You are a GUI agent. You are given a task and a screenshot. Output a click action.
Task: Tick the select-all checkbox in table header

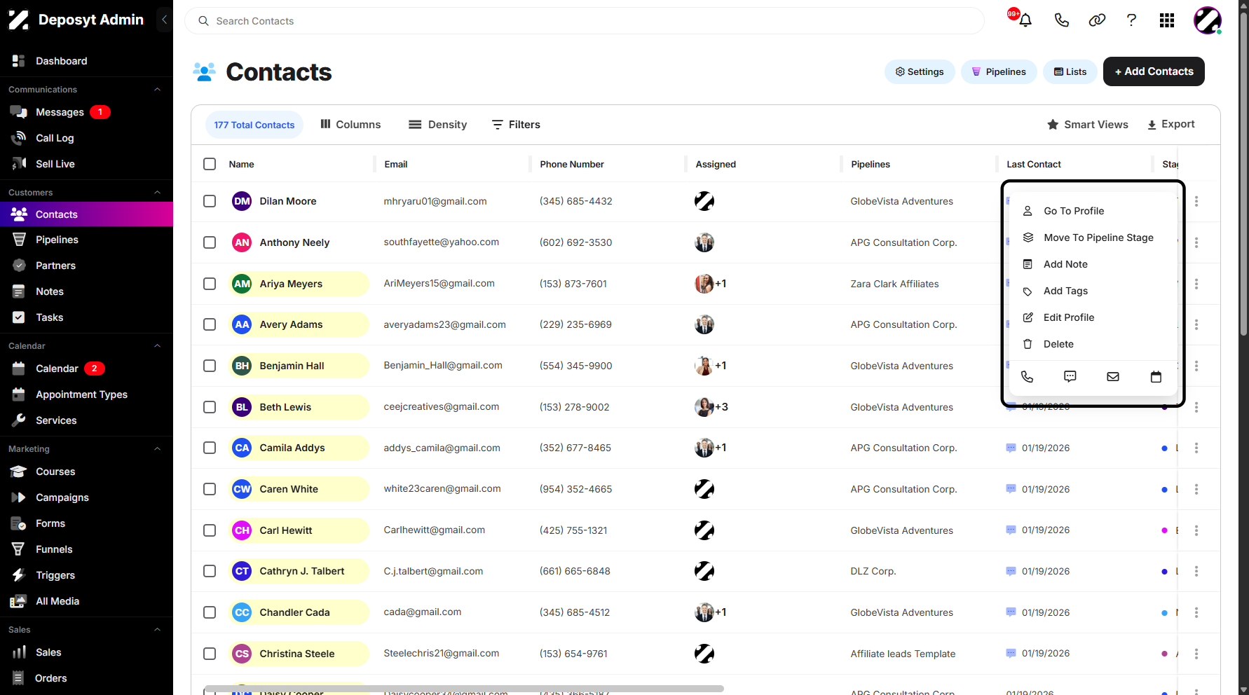coord(210,164)
